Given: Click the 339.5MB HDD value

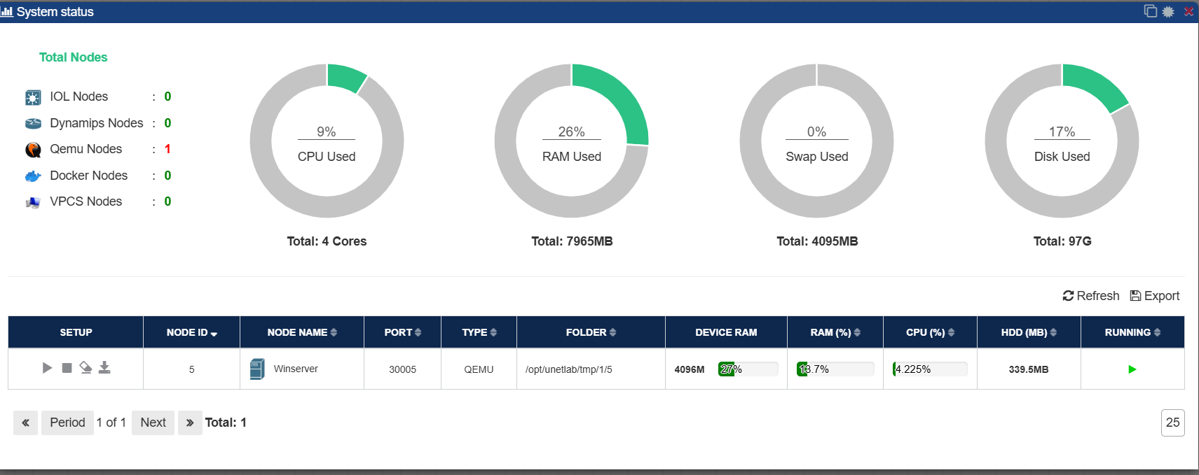Looking at the screenshot, I should click(1029, 369).
